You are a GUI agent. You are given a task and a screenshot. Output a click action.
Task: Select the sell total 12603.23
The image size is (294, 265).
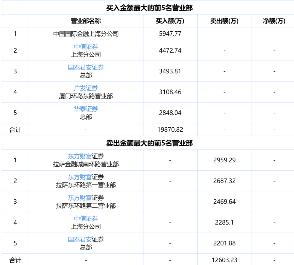[x=224, y=260]
